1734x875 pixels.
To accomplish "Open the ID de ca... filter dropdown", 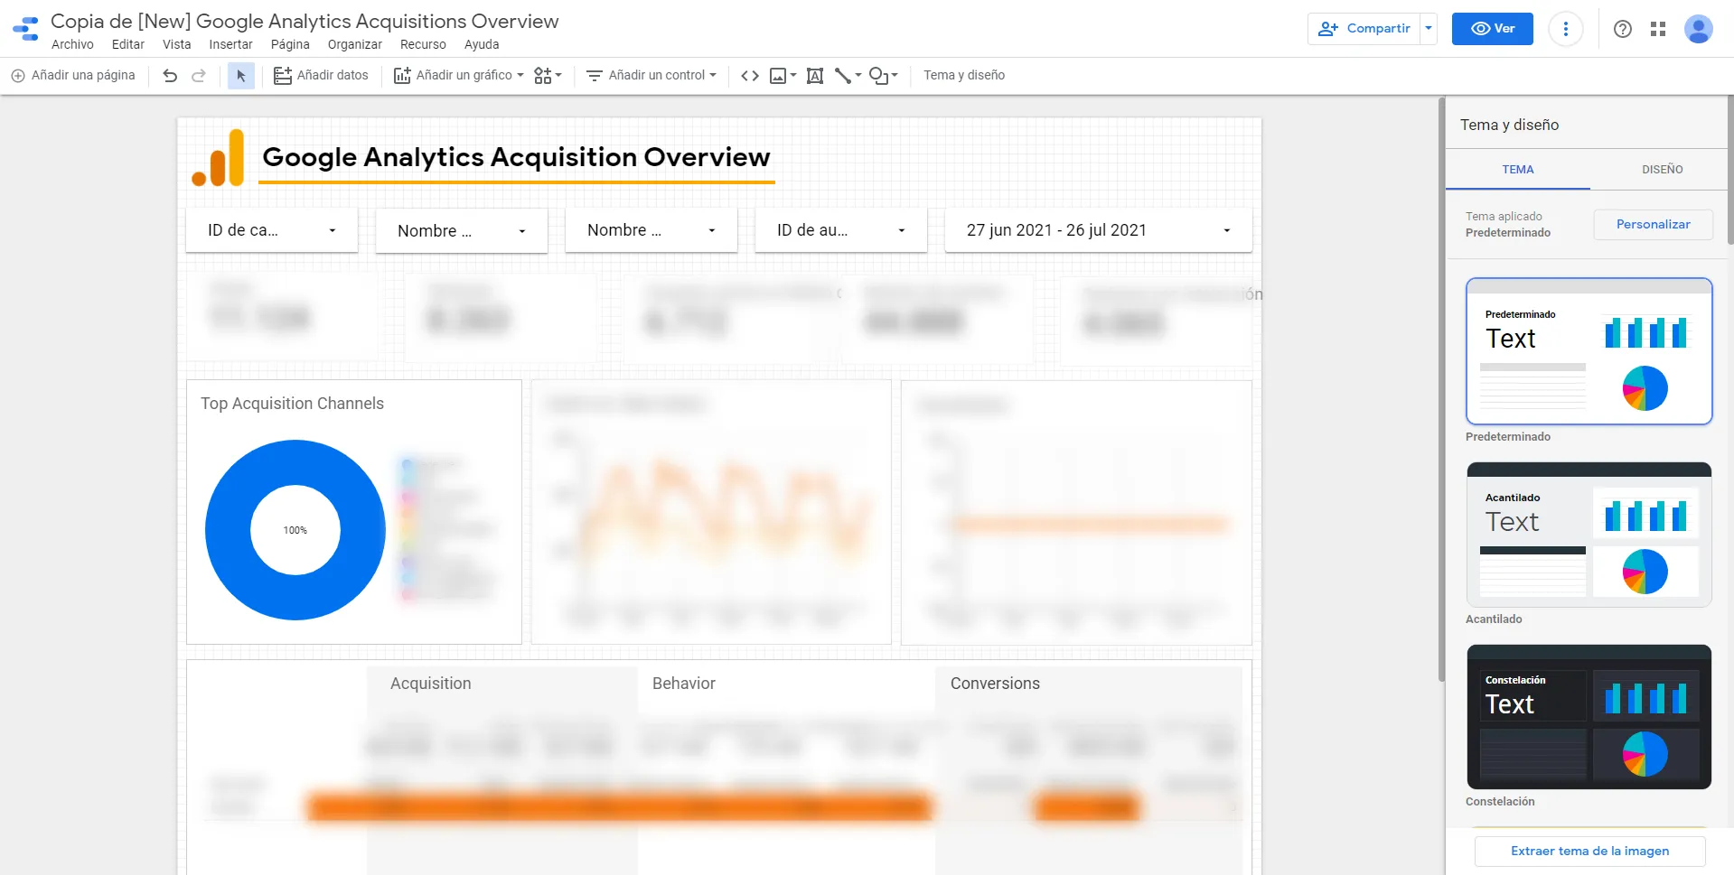I will click(x=272, y=230).
